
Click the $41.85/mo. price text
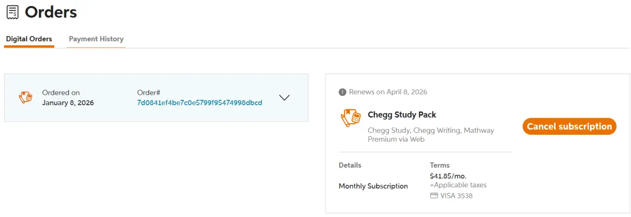pyautogui.click(x=448, y=176)
